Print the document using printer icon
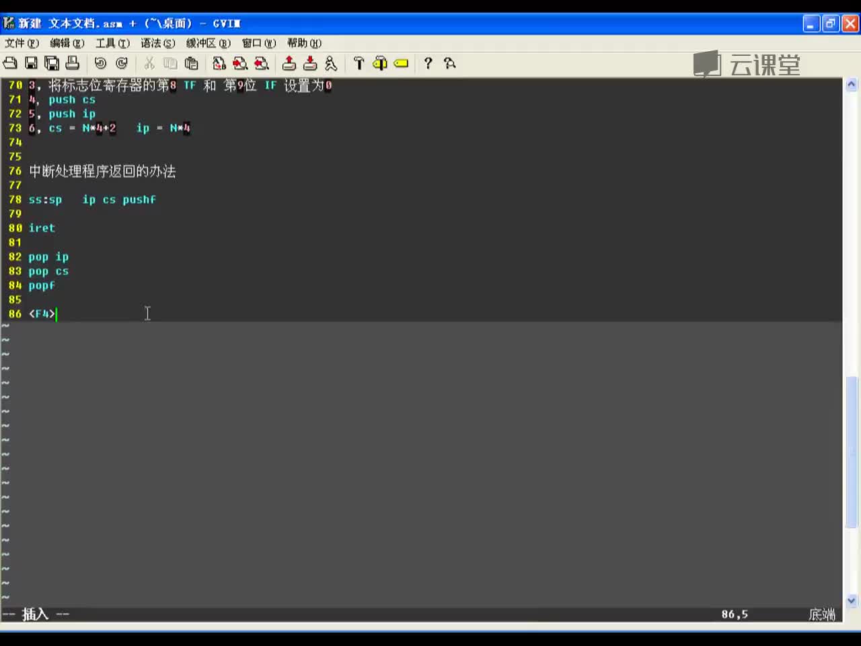Viewport: 861px width, 646px height. [x=73, y=63]
